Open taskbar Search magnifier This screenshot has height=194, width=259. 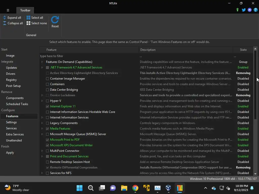click(x=91, y=188)
